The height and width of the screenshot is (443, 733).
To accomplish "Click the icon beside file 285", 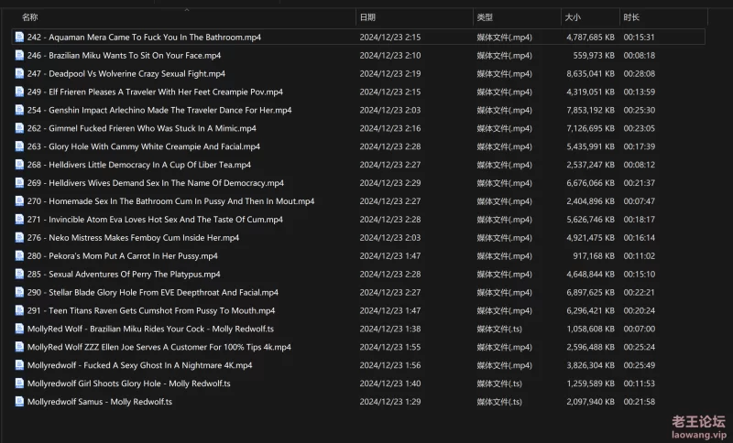I will [20, 275].
